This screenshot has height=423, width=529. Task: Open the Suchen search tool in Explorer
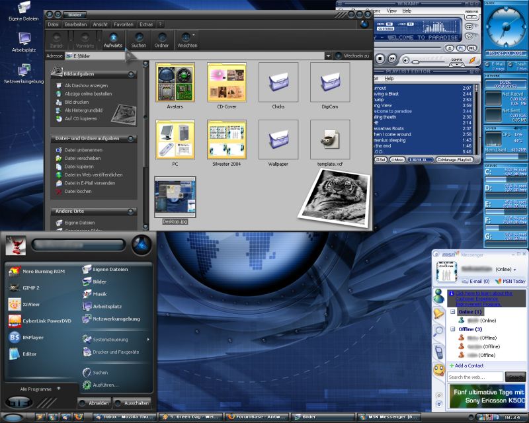coord(139,40)
